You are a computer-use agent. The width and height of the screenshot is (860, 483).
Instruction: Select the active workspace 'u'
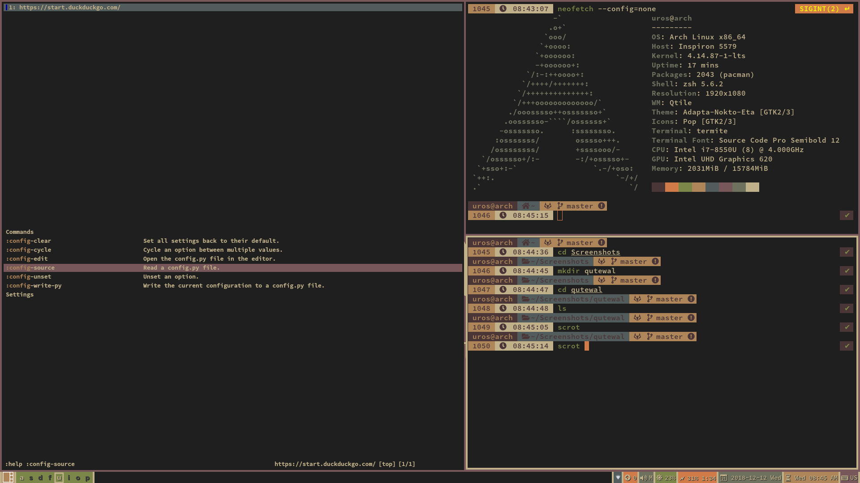tap(59, 478)
